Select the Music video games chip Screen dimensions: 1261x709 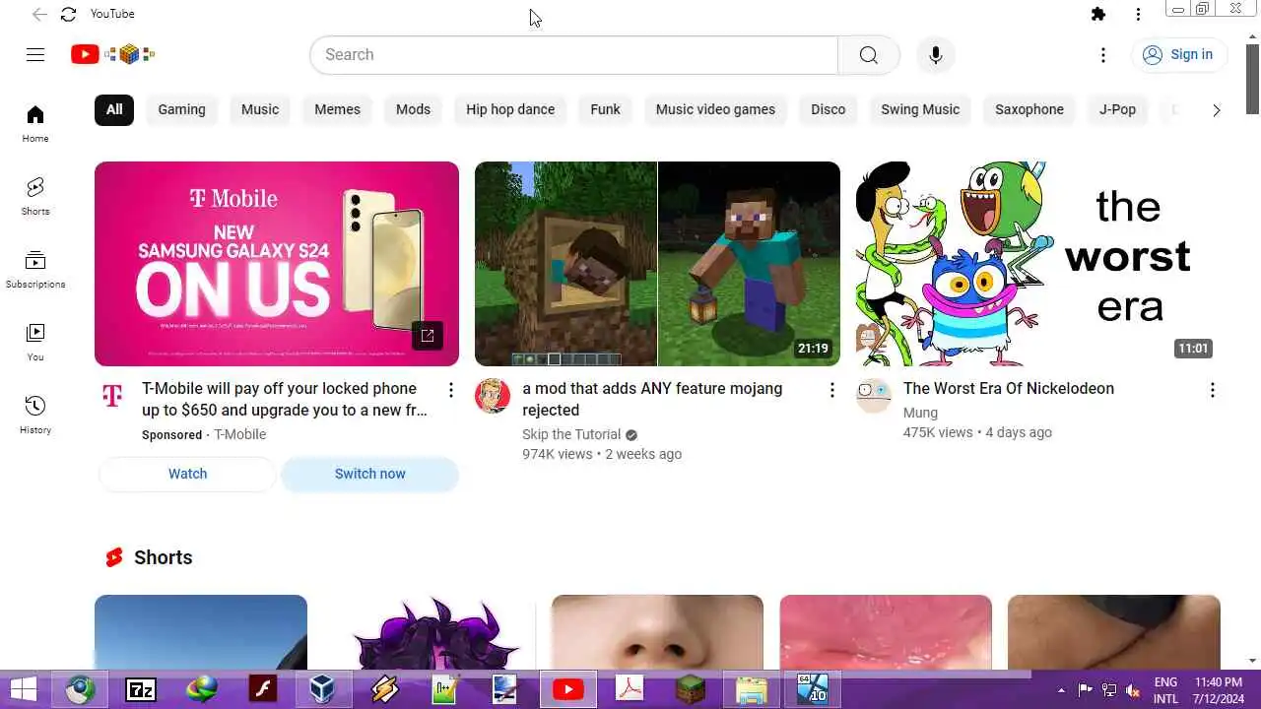point(715,109)
